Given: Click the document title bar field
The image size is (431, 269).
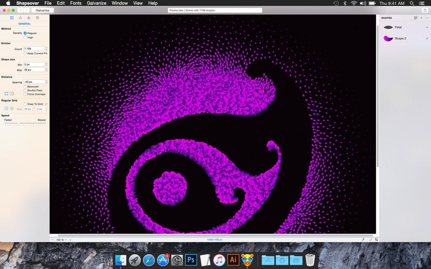Looking at the screenshot, I should 215,10.
